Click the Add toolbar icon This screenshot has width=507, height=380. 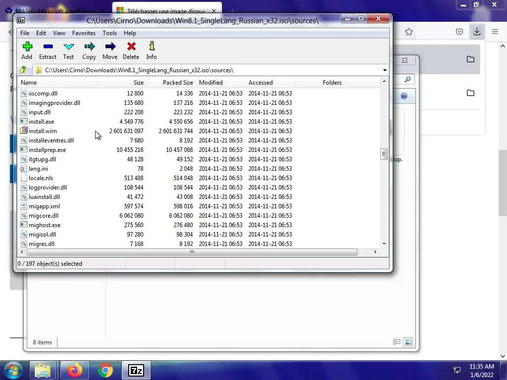[27, 47]
